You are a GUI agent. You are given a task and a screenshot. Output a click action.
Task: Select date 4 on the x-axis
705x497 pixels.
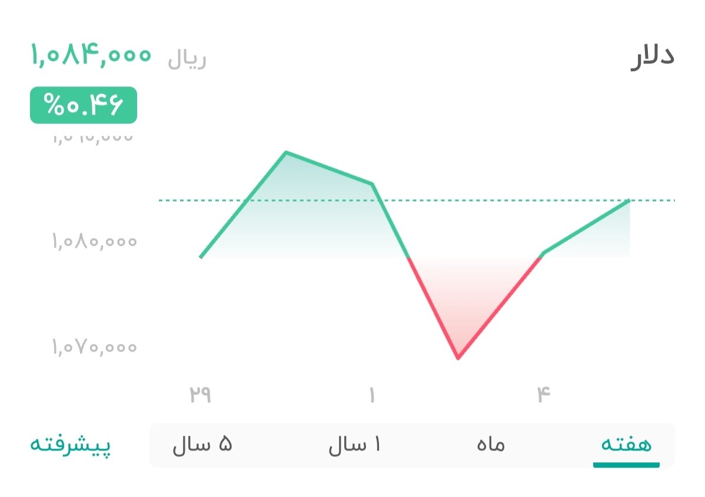543,394
